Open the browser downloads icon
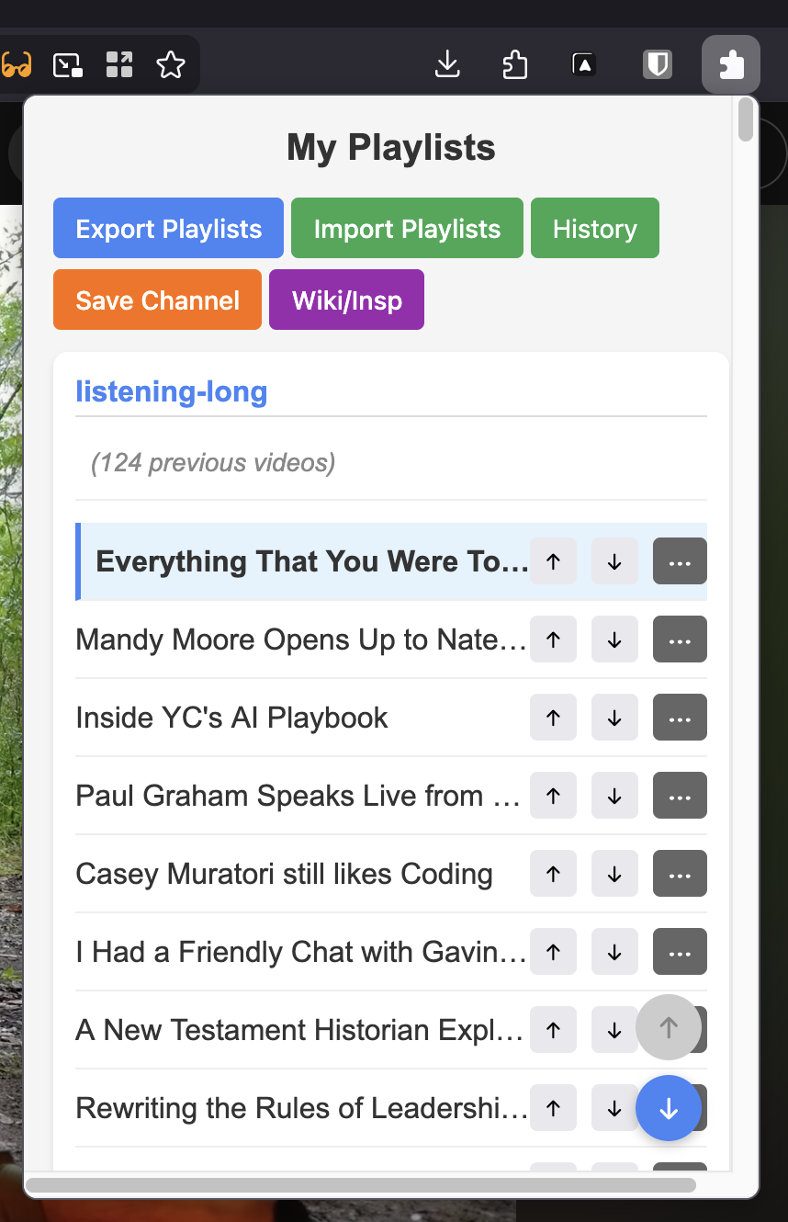This screenshot has width=788, height=1222. point(447,64)
